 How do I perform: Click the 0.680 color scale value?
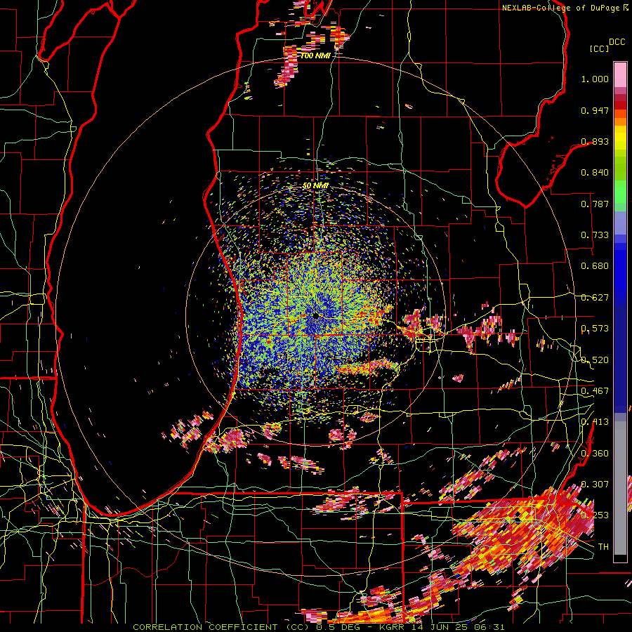pos(595,266)
